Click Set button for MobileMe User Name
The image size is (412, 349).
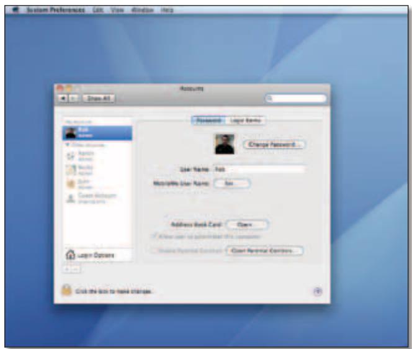click(231, 183)
